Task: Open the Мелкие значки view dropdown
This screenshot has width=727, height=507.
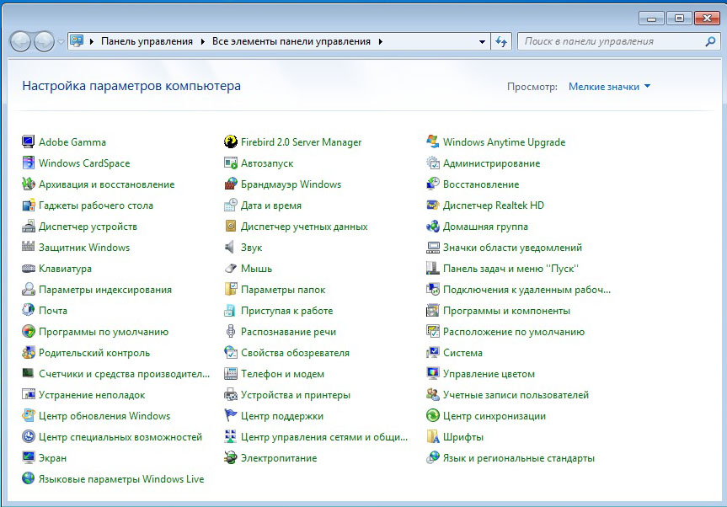Action: point(609,87)
